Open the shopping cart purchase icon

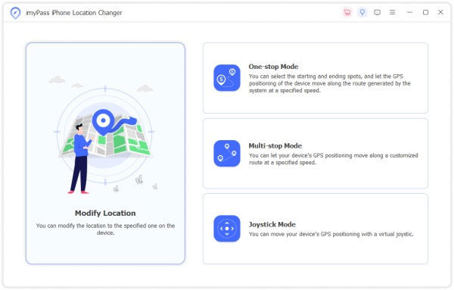(347, 12)
